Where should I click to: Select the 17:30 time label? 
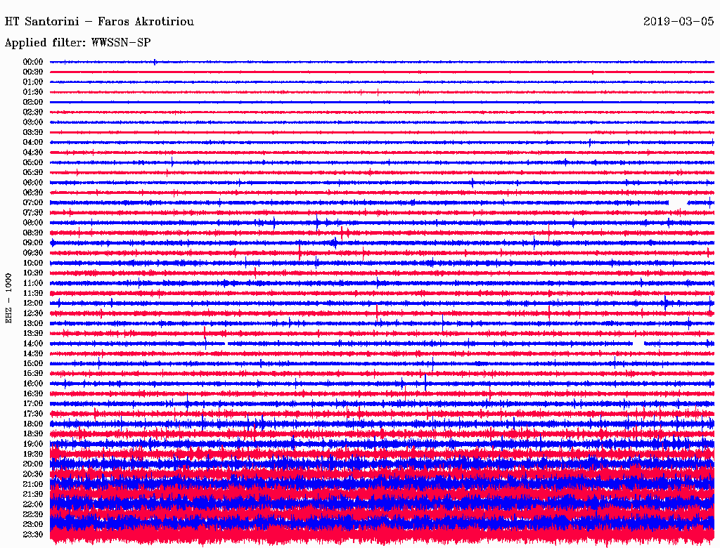coord(33,414)
